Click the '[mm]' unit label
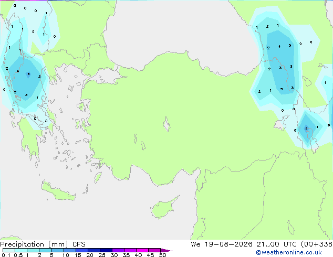 pyautogui.click(x=58, y=244)
